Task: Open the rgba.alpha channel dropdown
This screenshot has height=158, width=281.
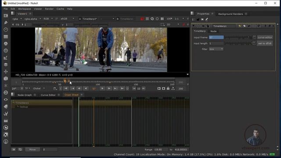Action: click(x=32, y=19)
